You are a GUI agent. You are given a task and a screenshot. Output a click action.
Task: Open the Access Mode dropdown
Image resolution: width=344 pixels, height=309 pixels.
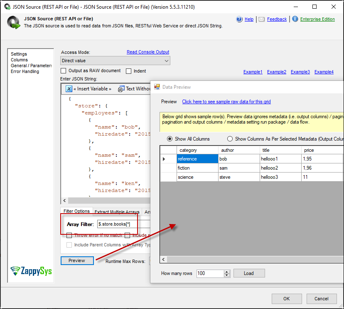(166, 61)
